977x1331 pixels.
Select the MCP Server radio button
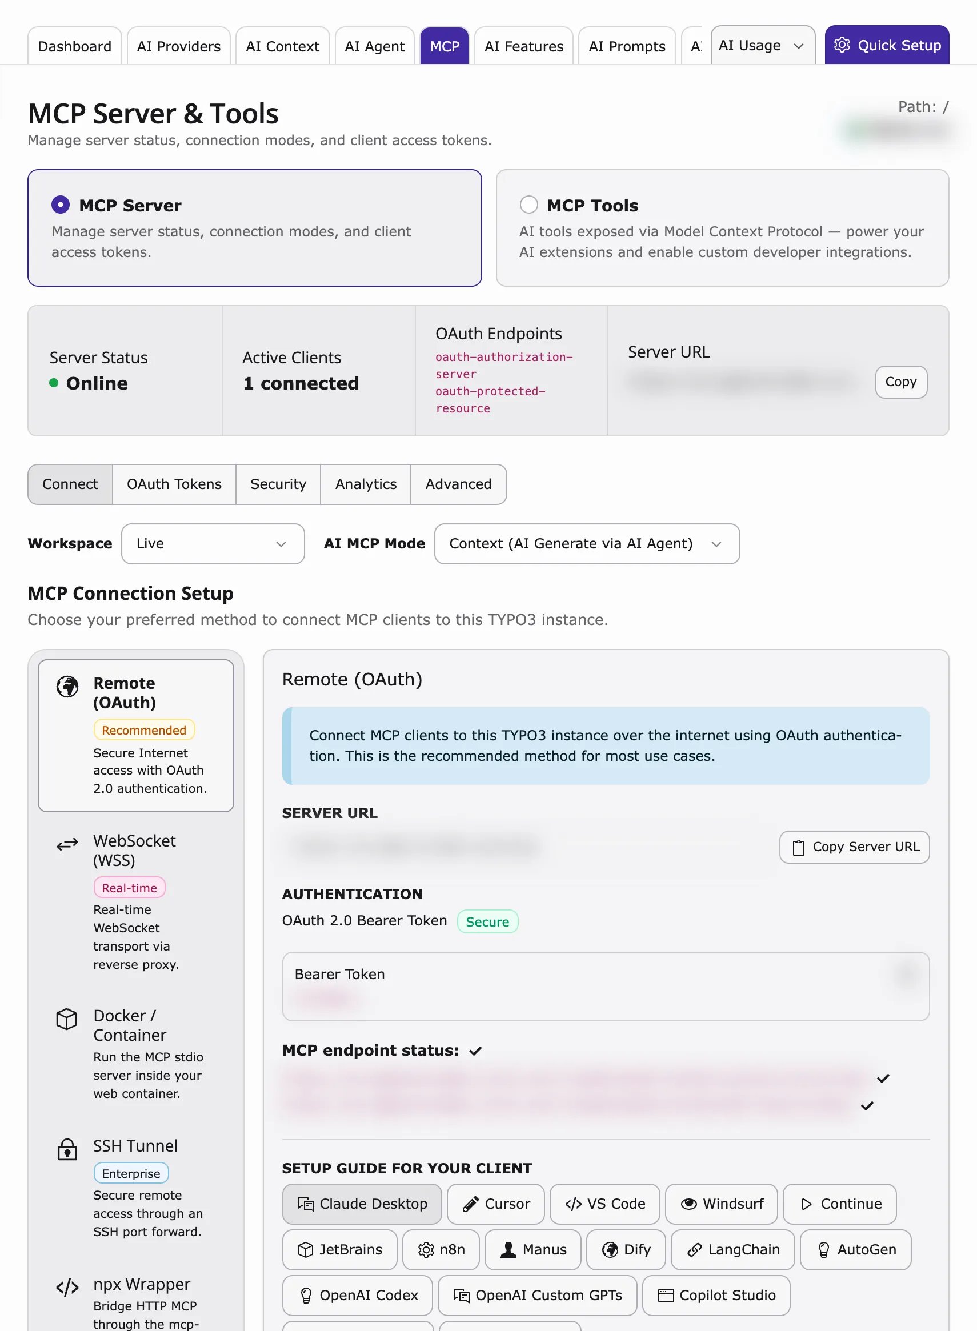tap(61, 205)
